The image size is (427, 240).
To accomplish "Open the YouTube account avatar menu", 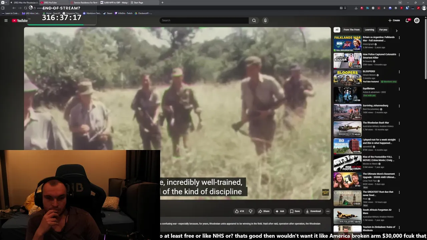I will point(417,20).
